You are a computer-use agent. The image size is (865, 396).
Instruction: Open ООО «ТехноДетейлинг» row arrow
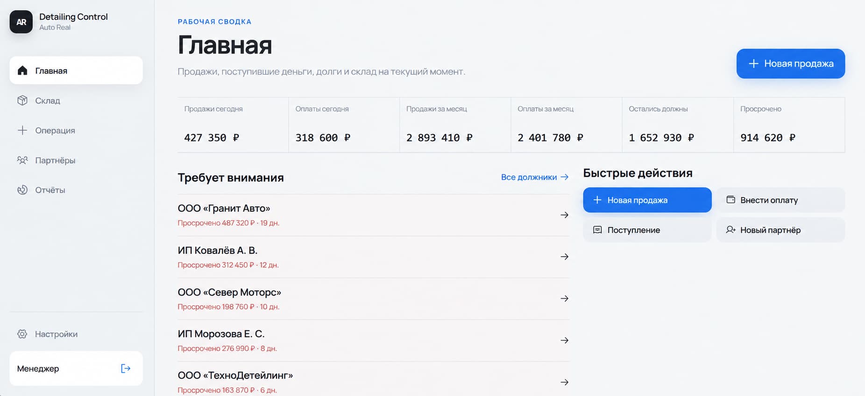point(564,382)
